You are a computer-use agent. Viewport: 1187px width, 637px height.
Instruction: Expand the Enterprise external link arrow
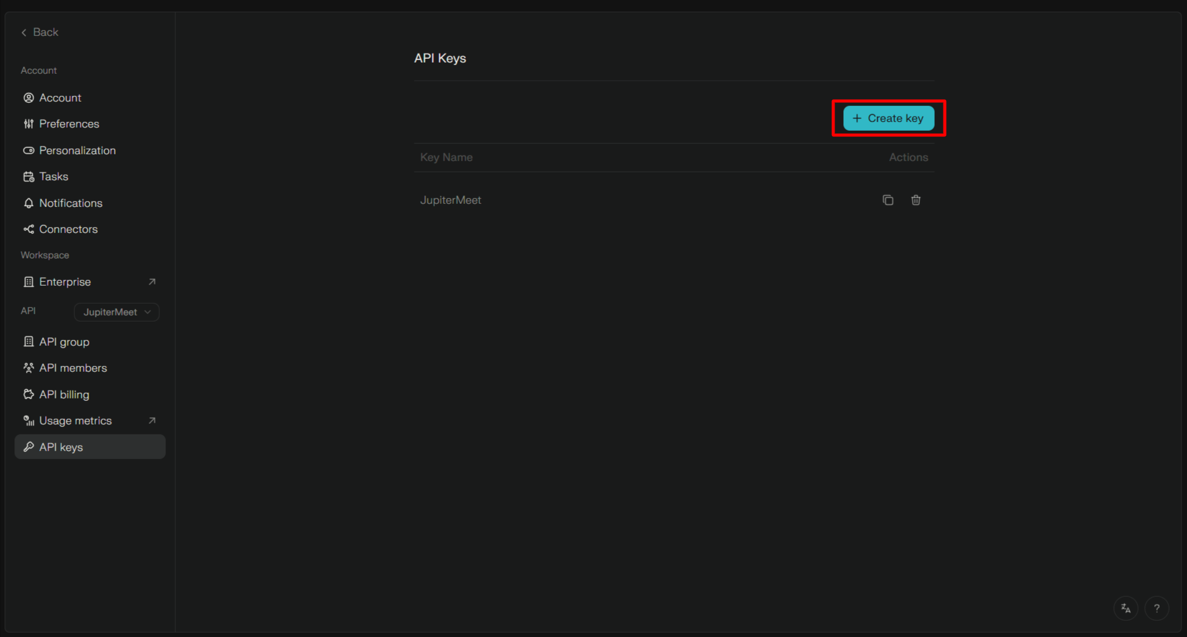152,281
